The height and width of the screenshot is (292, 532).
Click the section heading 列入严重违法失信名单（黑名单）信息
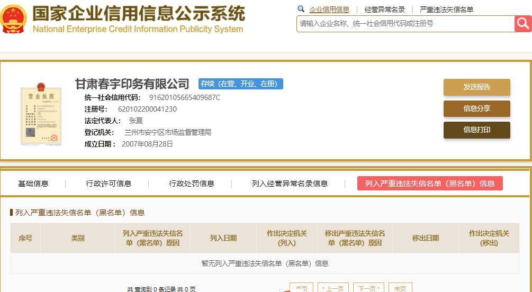80,213
